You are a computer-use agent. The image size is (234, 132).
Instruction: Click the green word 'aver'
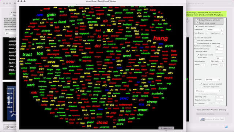click(x=169, y=46)
